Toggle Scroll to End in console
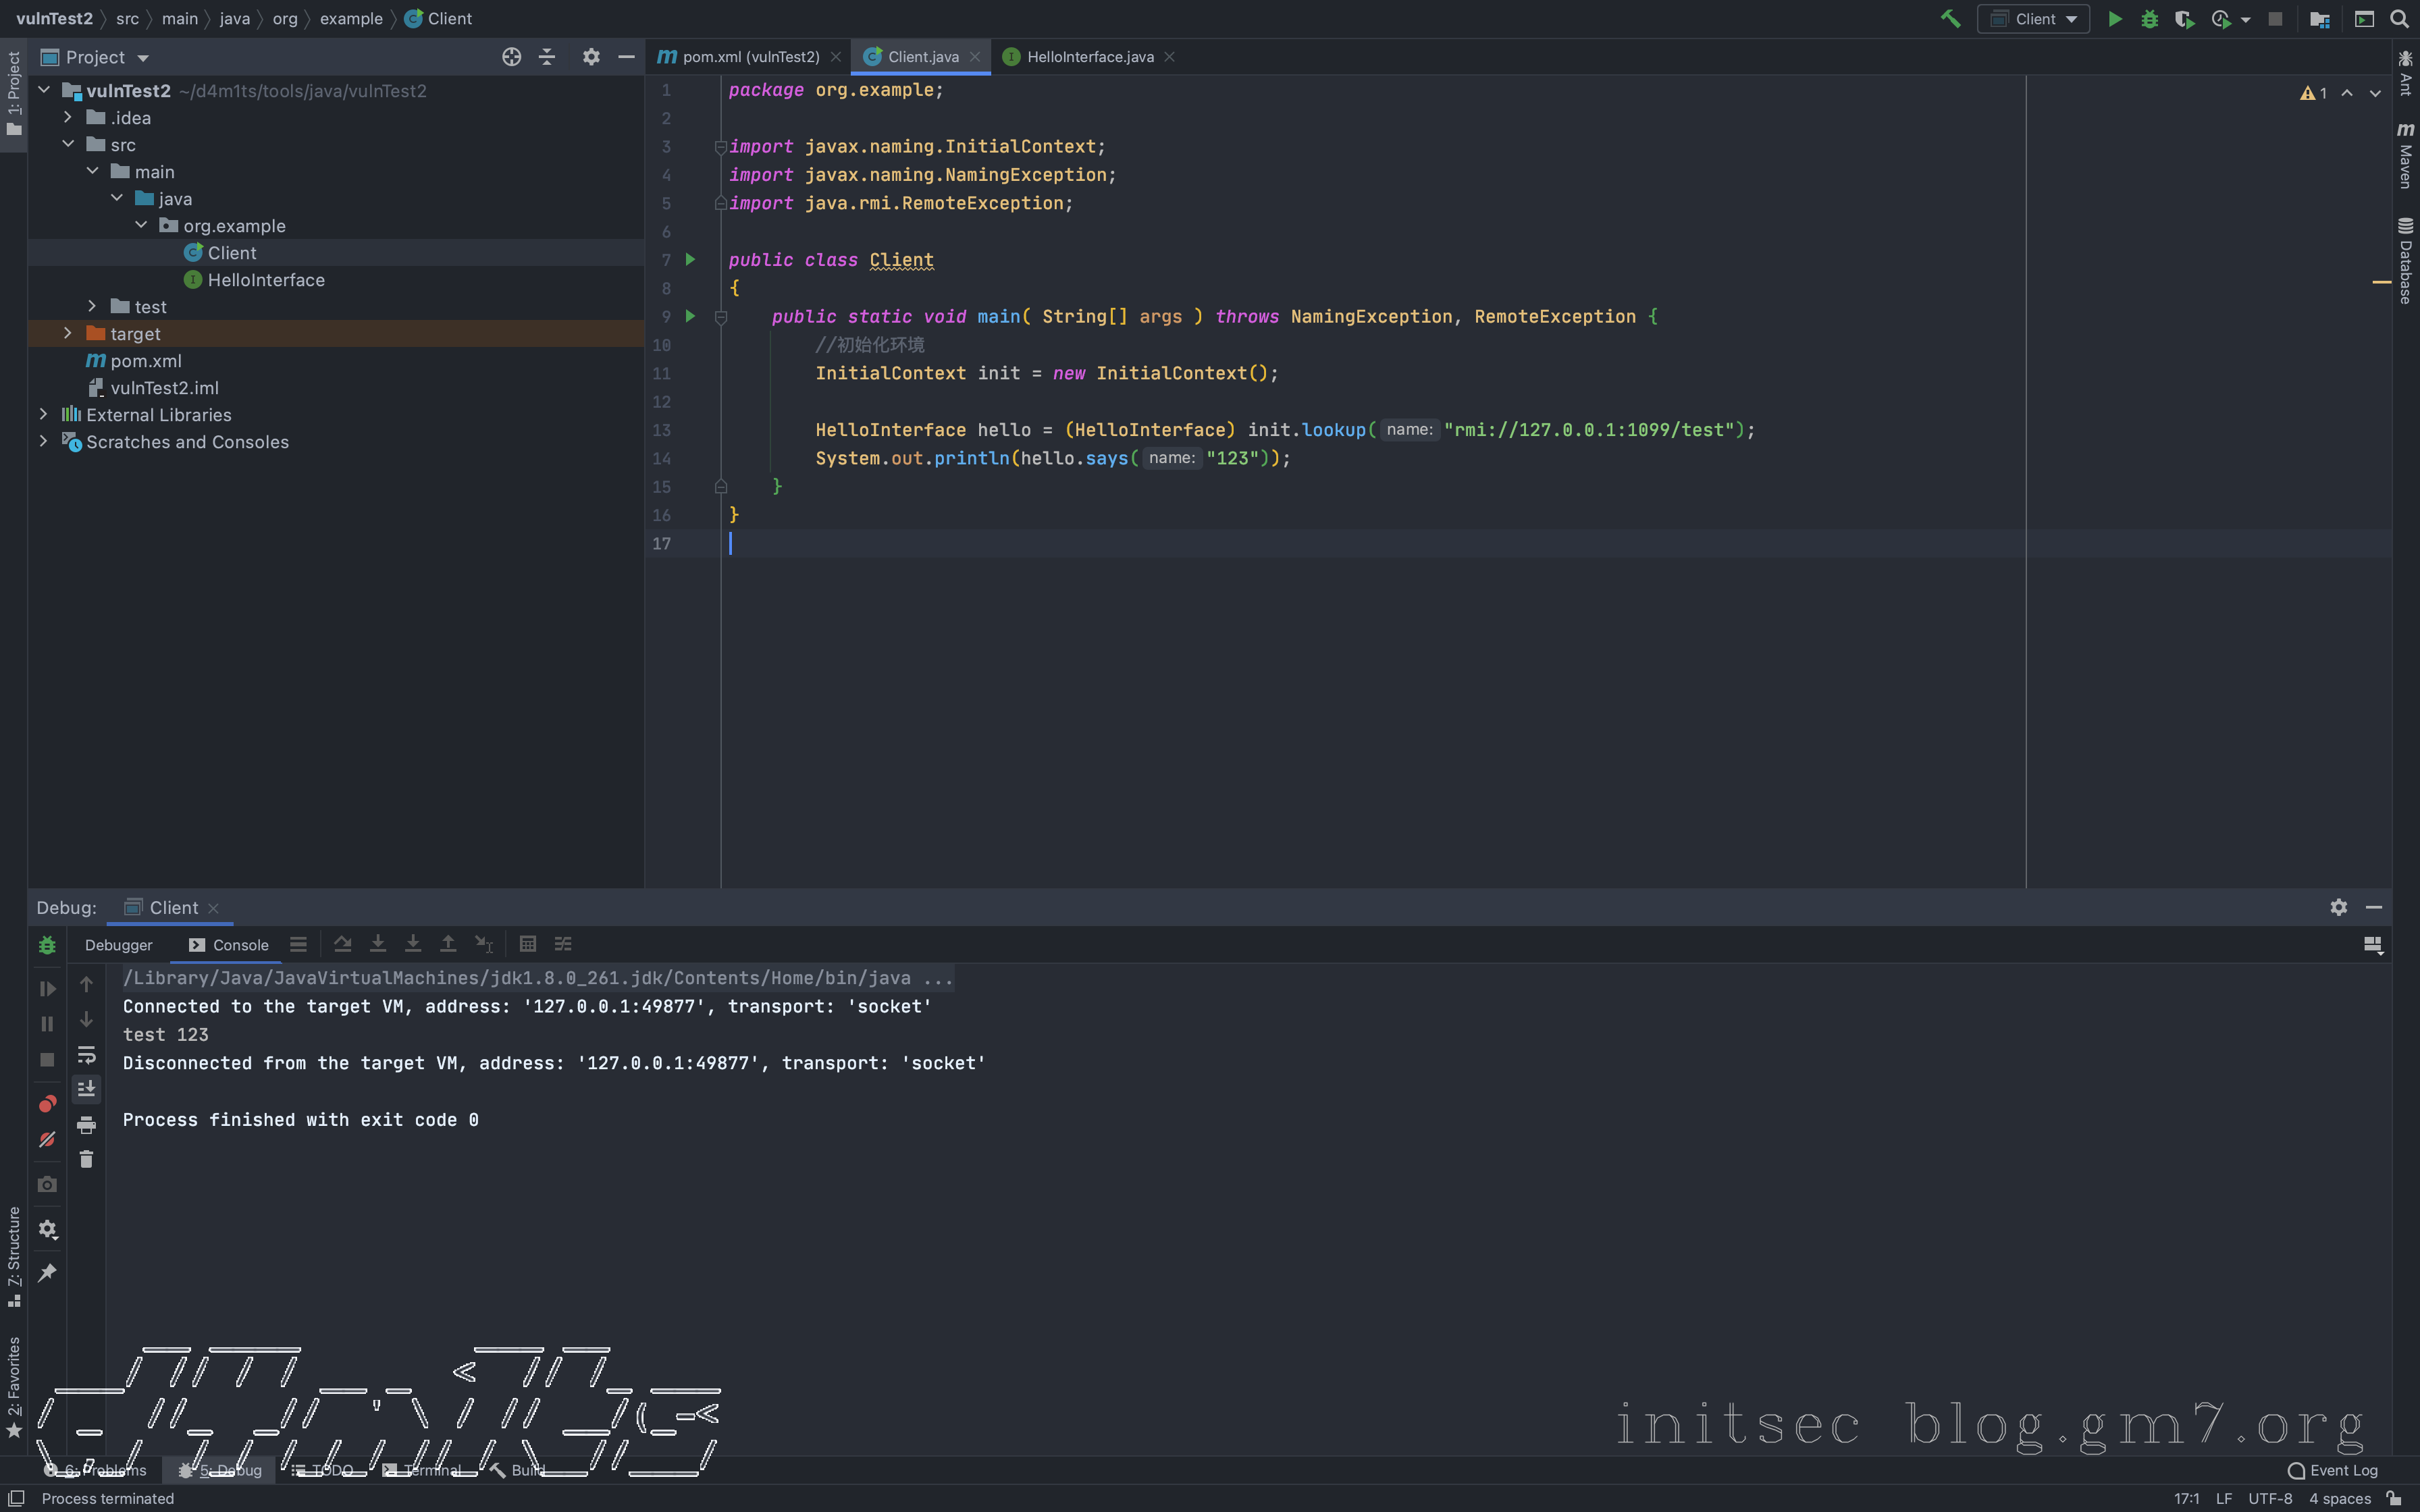The image size is (2420, 1512). tap(86, 1088)
